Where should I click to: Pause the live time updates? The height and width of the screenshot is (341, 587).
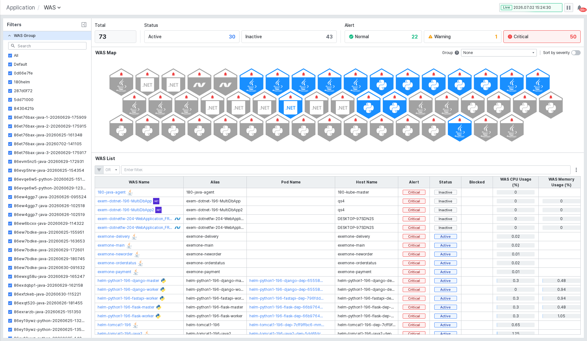[x=568, y=8]
